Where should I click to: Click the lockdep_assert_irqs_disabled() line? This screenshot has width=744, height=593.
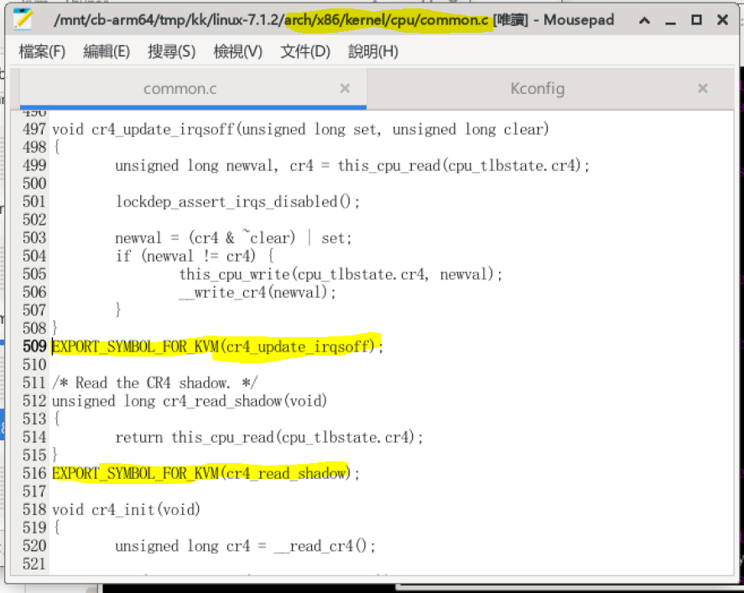pos(237,201)
